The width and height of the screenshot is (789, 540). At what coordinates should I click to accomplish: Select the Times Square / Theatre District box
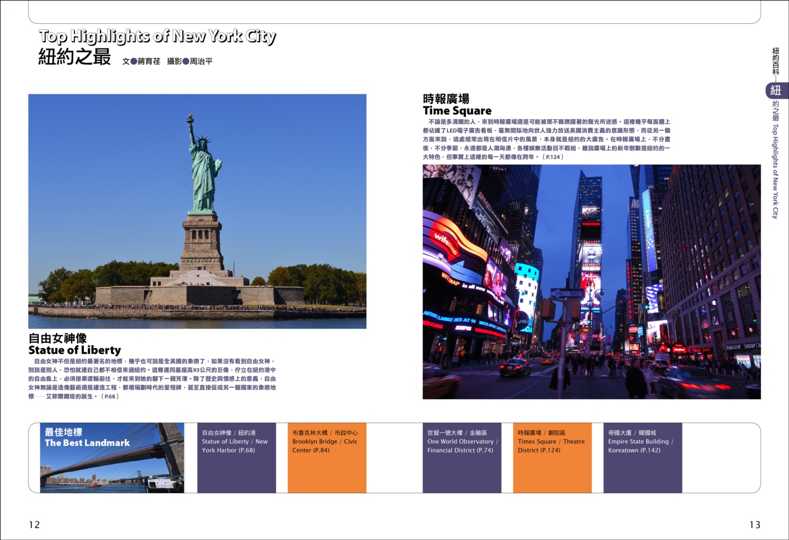pyautogui.click(x=552, y=457)
